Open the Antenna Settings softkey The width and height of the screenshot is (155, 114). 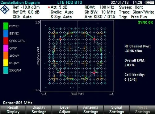91,110
